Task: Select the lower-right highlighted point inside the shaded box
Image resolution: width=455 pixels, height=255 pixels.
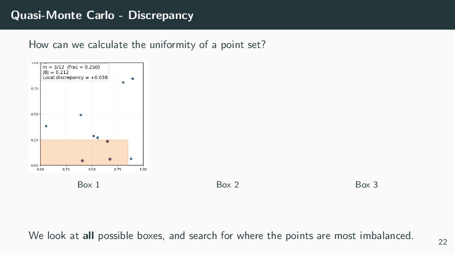Action: (110, 159)
